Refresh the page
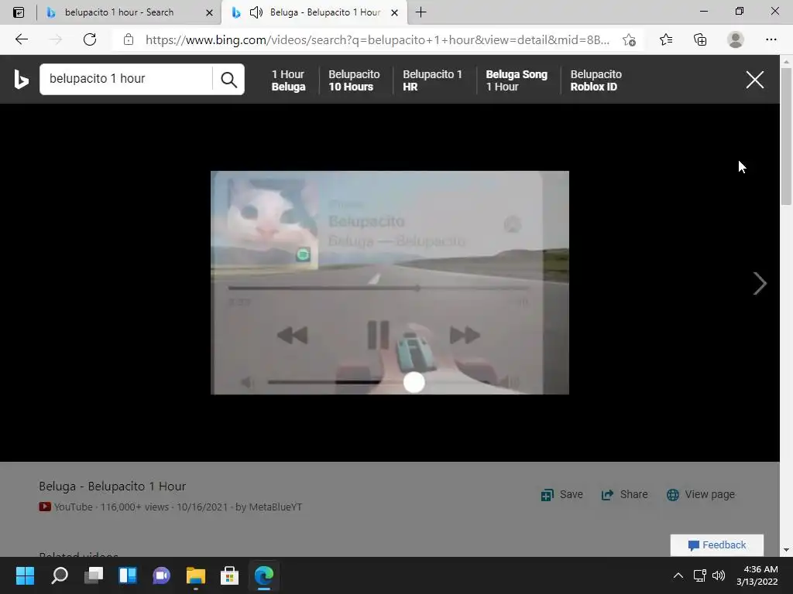The image size is (793, 594). [x=90, y=39]
